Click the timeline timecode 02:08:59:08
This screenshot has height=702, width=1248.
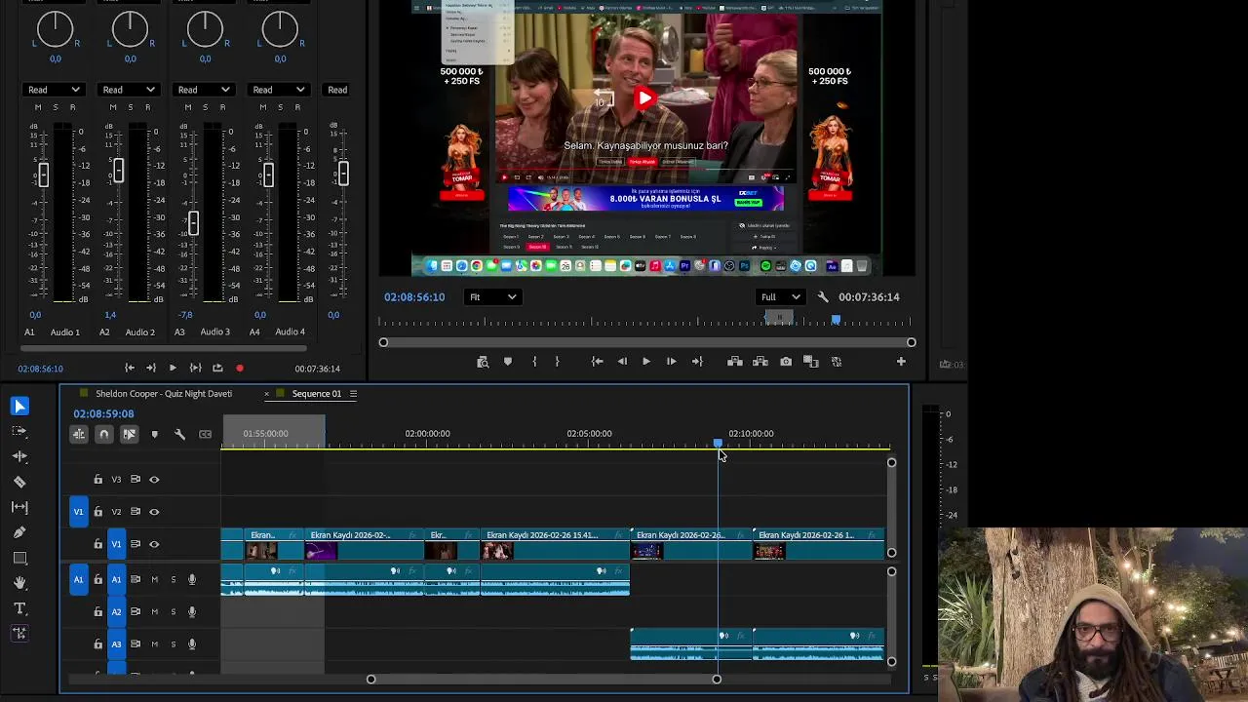coord(103,414)
